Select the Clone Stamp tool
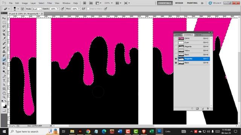This screenshot has width=241, height=135. (x=4, y=51)
